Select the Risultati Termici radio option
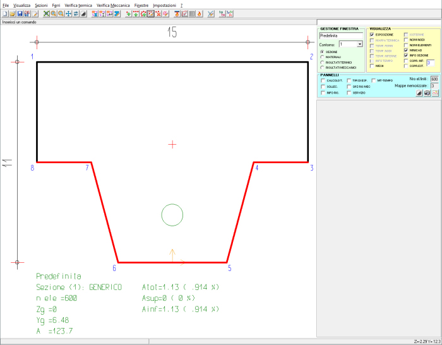 pyautogui.click(x=323, y=62)
